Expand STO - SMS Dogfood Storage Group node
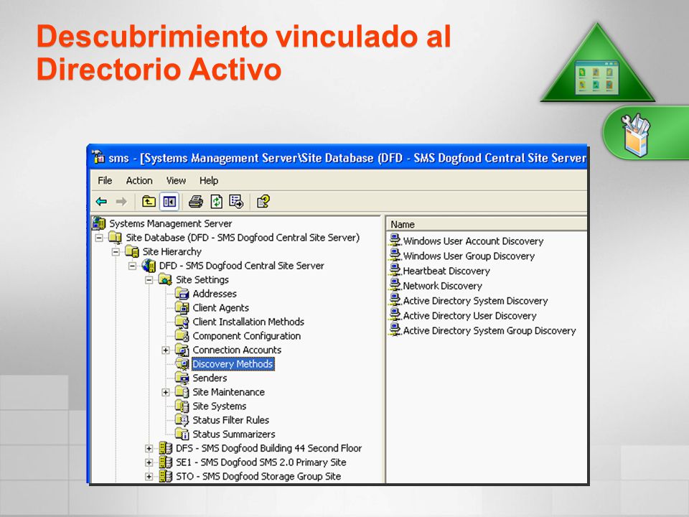Image resolution: width=689 pixels, height=517 pixels. pos(149,477)
